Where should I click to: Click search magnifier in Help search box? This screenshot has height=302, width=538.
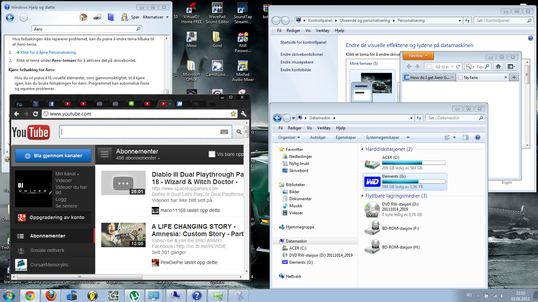[x=138, y=29]
